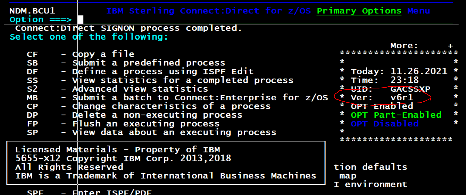
Task: Click the NDM.BCU1 node name
Action: (x=32, y=11)
